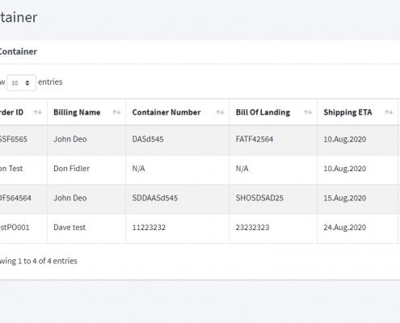Click the 24.Aug.2020 shipping ETA cell
Viewport: 400px width, 323px height.
(x=358, y=229)
